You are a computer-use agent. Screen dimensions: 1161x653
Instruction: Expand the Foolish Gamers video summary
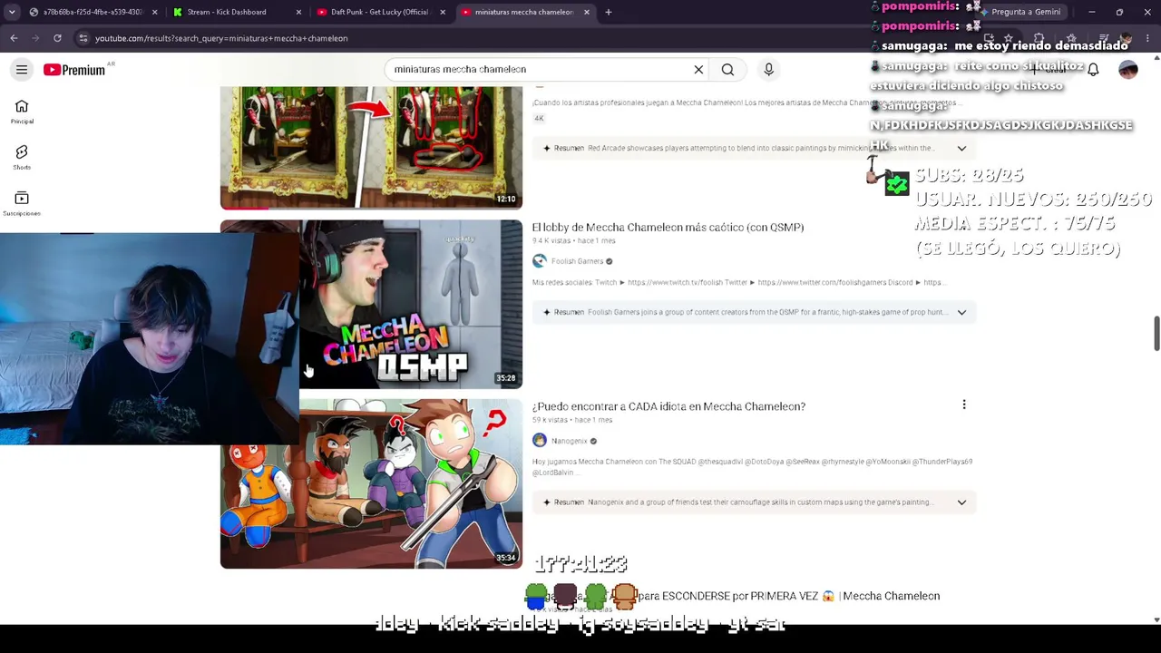click(x=961, y=312)
